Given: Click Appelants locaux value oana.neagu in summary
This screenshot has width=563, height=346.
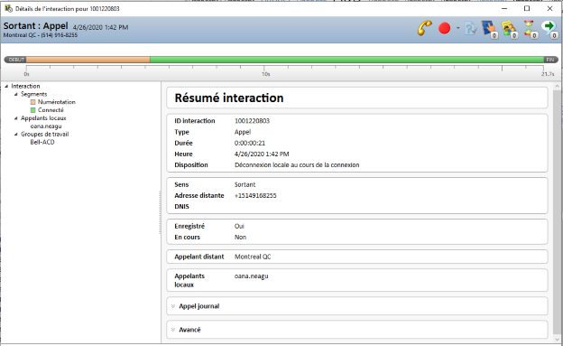Looking at the screenshot, I should 252,276.
